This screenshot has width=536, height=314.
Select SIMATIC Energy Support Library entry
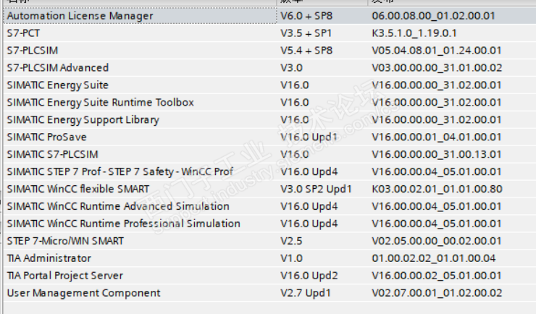(x=83, y=119)
